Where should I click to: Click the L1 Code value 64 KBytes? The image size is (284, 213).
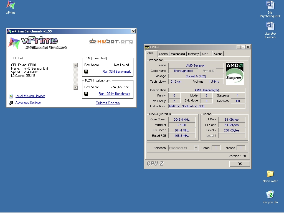(232, 125)
